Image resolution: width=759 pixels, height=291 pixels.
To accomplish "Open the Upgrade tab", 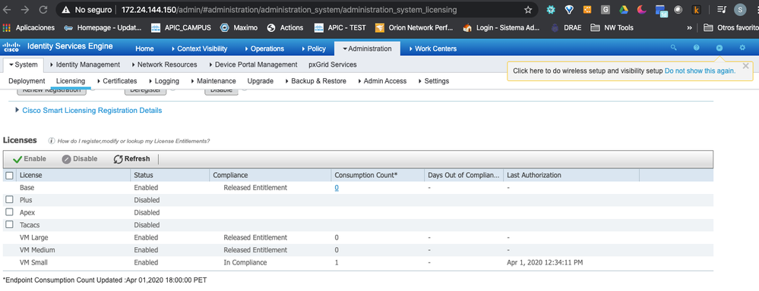I will point(261,81).
